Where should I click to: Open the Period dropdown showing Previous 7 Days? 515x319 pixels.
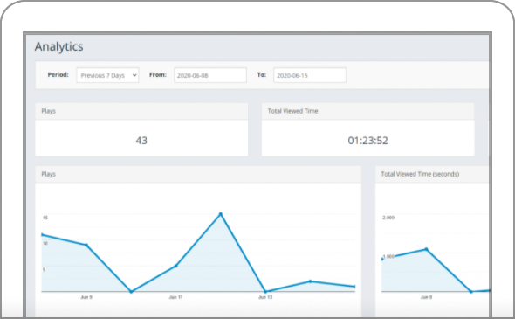pyautogui.click(x=107, y=75)
